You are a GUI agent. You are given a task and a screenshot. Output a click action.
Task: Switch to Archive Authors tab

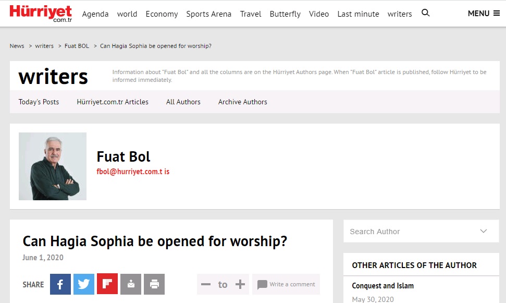pos(243,102)
